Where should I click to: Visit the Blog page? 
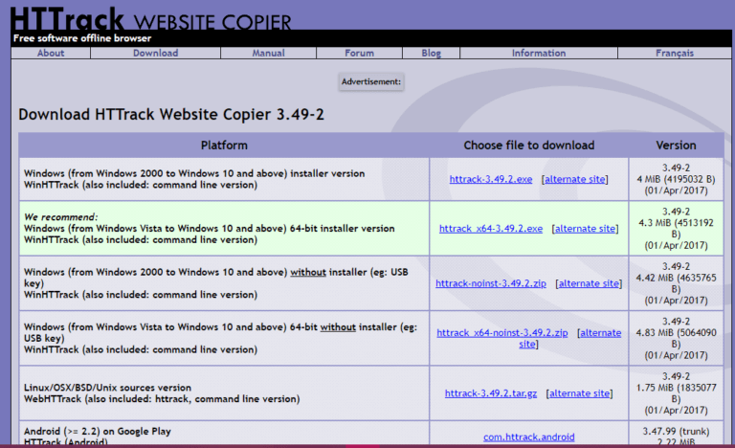point(432,54)
